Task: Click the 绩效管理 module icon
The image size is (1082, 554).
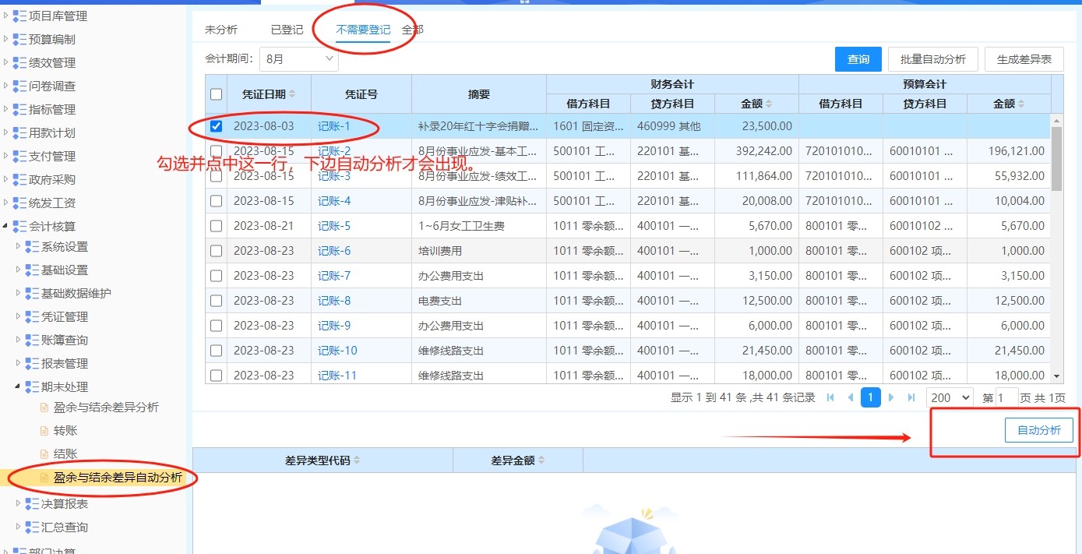Action: [x=19, y=62]
